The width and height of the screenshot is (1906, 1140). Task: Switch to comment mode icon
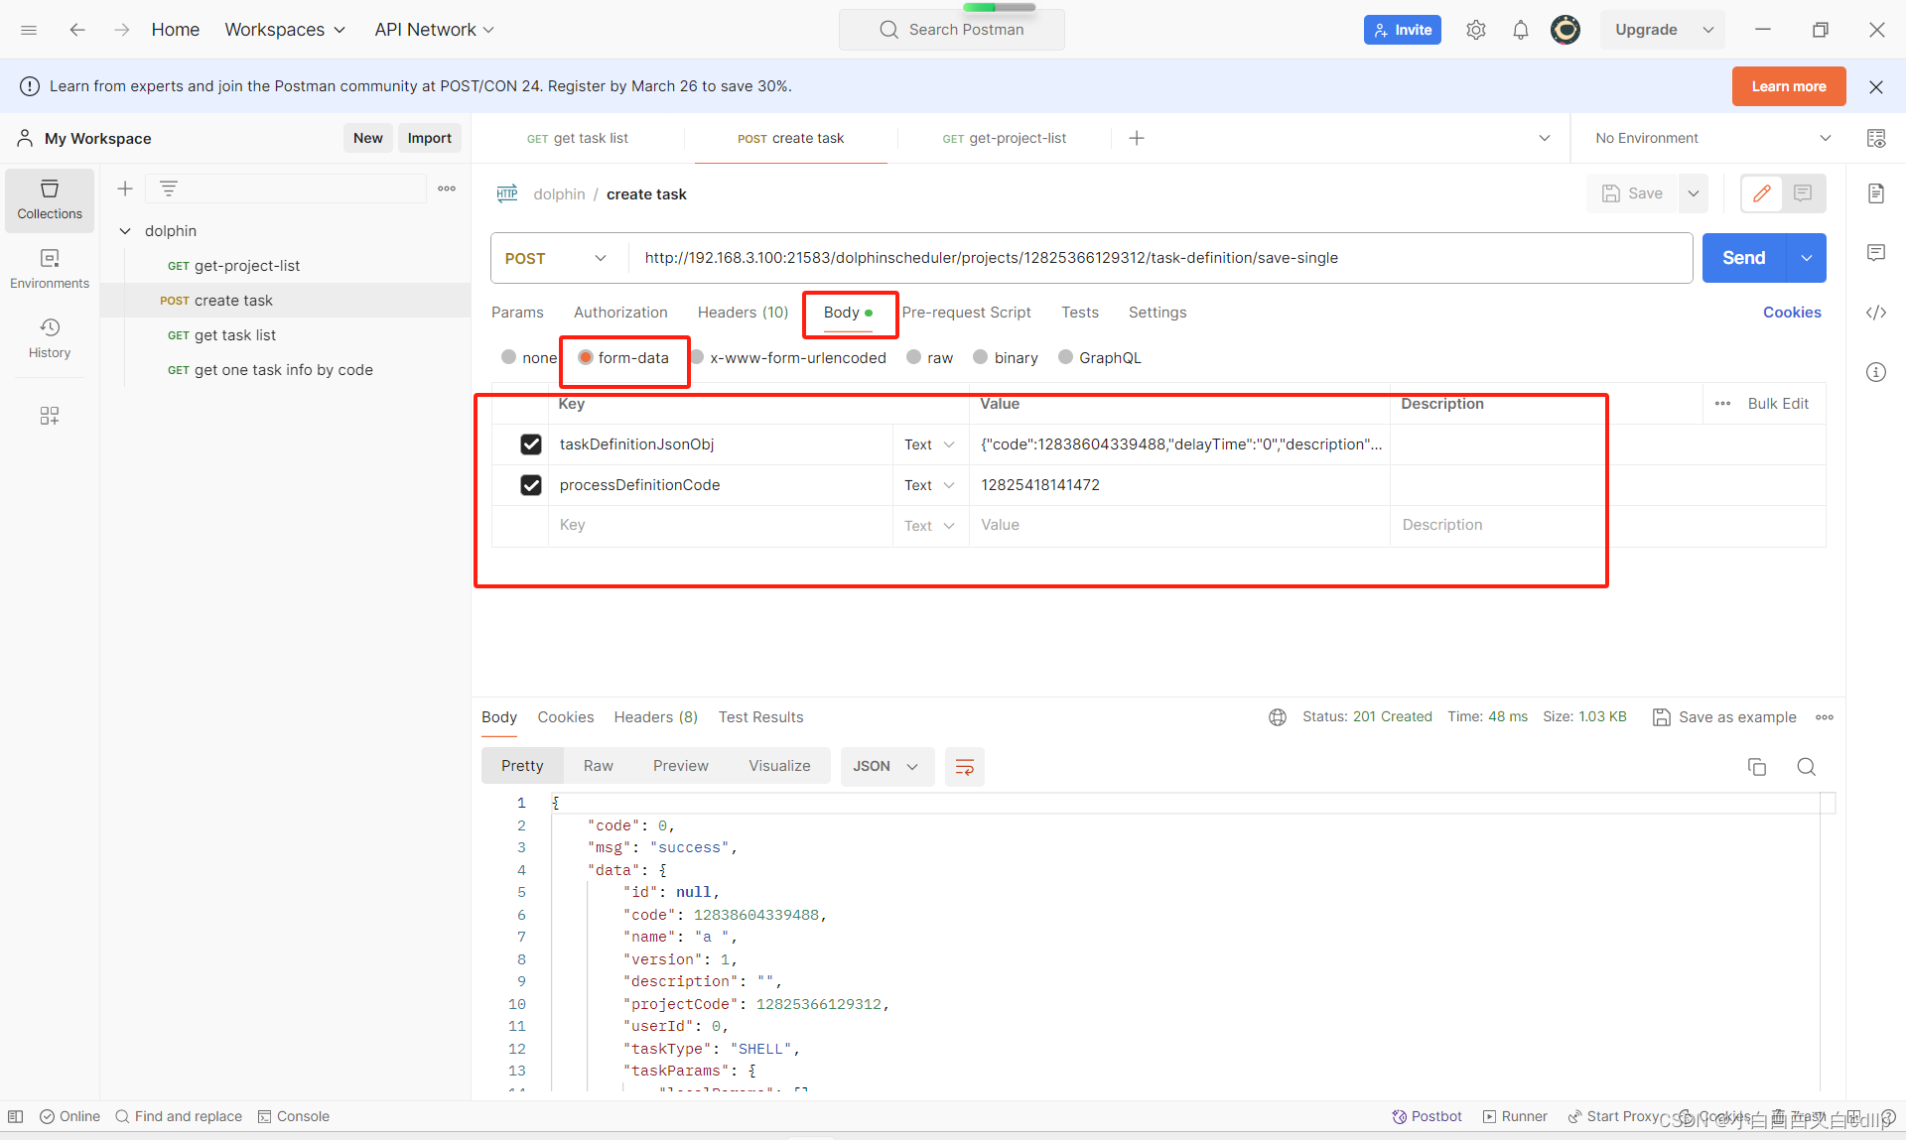coord(1803,193)
